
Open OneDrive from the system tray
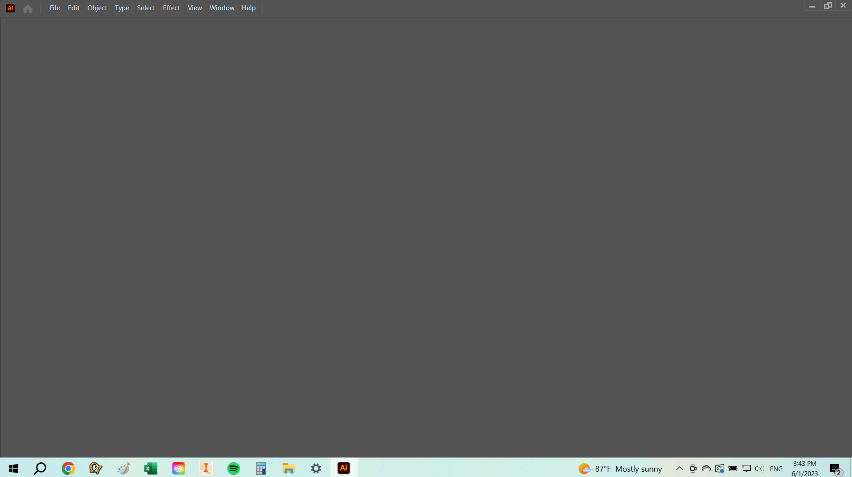(706, 468)
